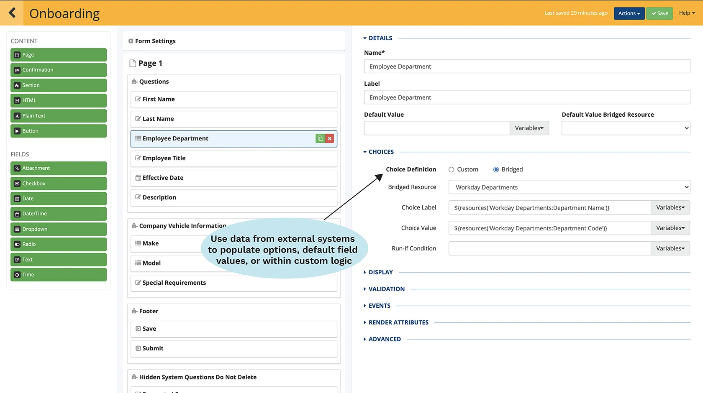Expand the Advanced section

tap(382, 339)
